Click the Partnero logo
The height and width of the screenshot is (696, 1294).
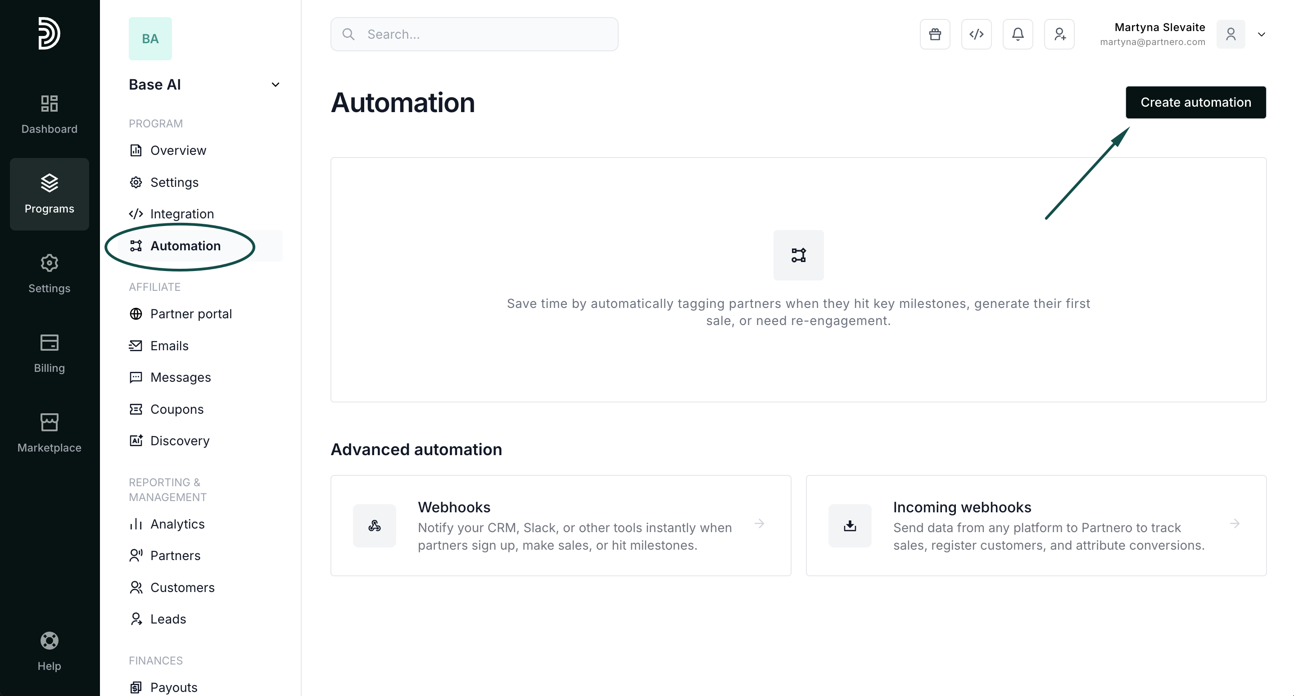pyautogui.click(x=49, y=33)
